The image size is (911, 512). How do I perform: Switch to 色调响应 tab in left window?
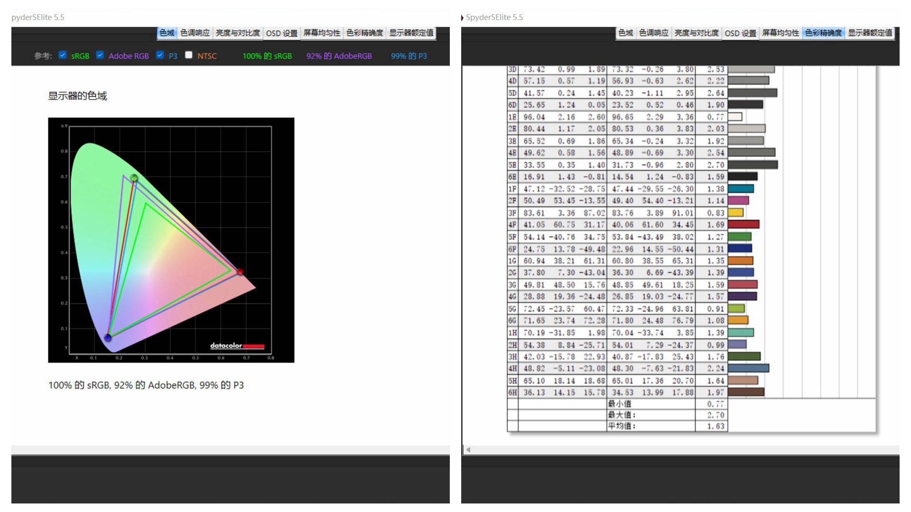(195, 33)
